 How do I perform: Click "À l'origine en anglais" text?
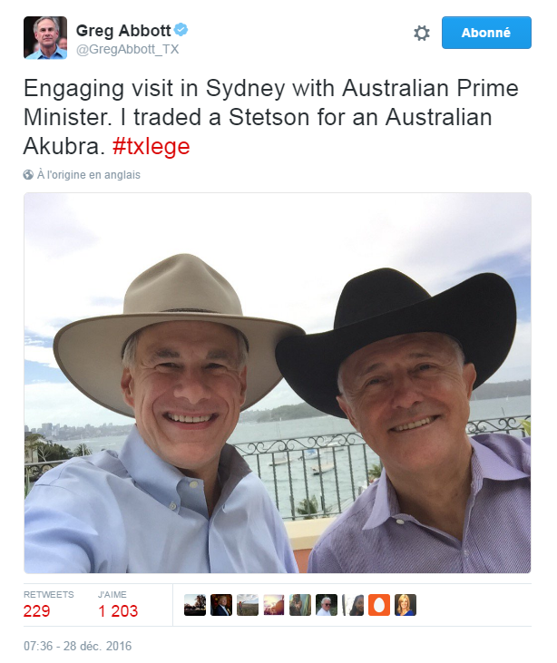tap(89, 174)
